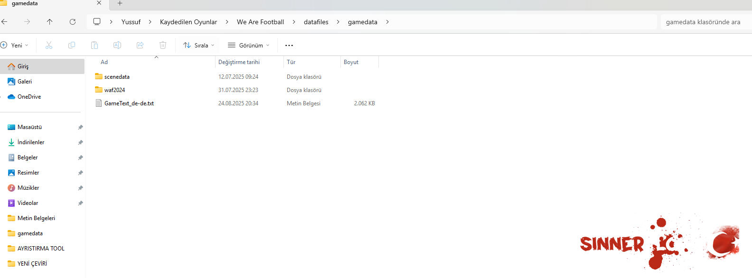Click the gamedata search box
This screenshot has height=278, width=752.
click(x=703, y=22)
